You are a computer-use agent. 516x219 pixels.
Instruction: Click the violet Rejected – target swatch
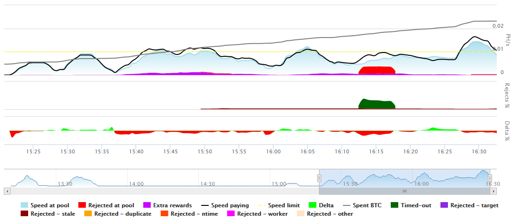[445, 205]
